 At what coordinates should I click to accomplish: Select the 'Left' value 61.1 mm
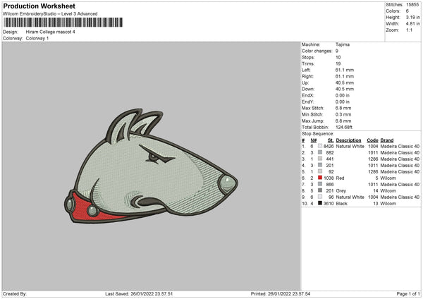point(345,70)
